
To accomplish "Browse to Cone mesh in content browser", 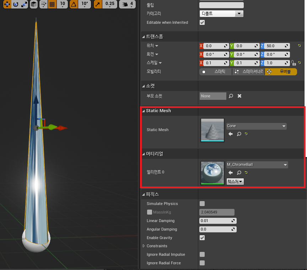I will pyautogui.click(x=239, y=134).
